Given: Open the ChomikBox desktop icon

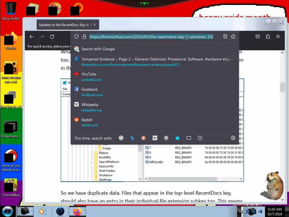Looking at the screenshot, I should tap(11, 188).
